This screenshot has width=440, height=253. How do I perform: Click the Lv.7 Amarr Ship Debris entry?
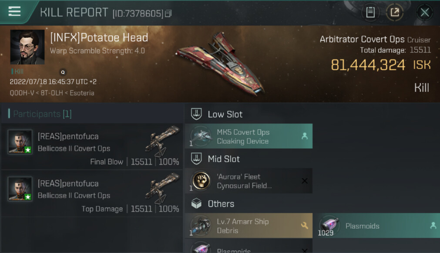[249, 226]
